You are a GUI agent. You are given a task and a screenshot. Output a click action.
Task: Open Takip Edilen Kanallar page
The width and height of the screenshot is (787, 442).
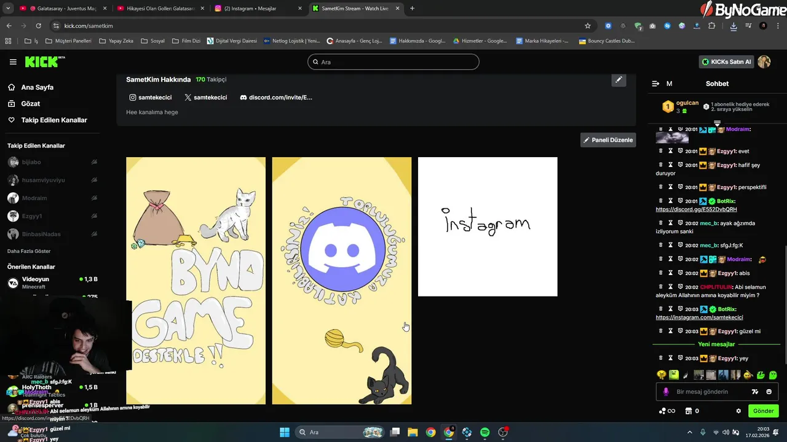(47, 120)
